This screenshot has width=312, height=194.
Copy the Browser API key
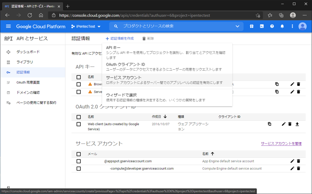[277, 84]
